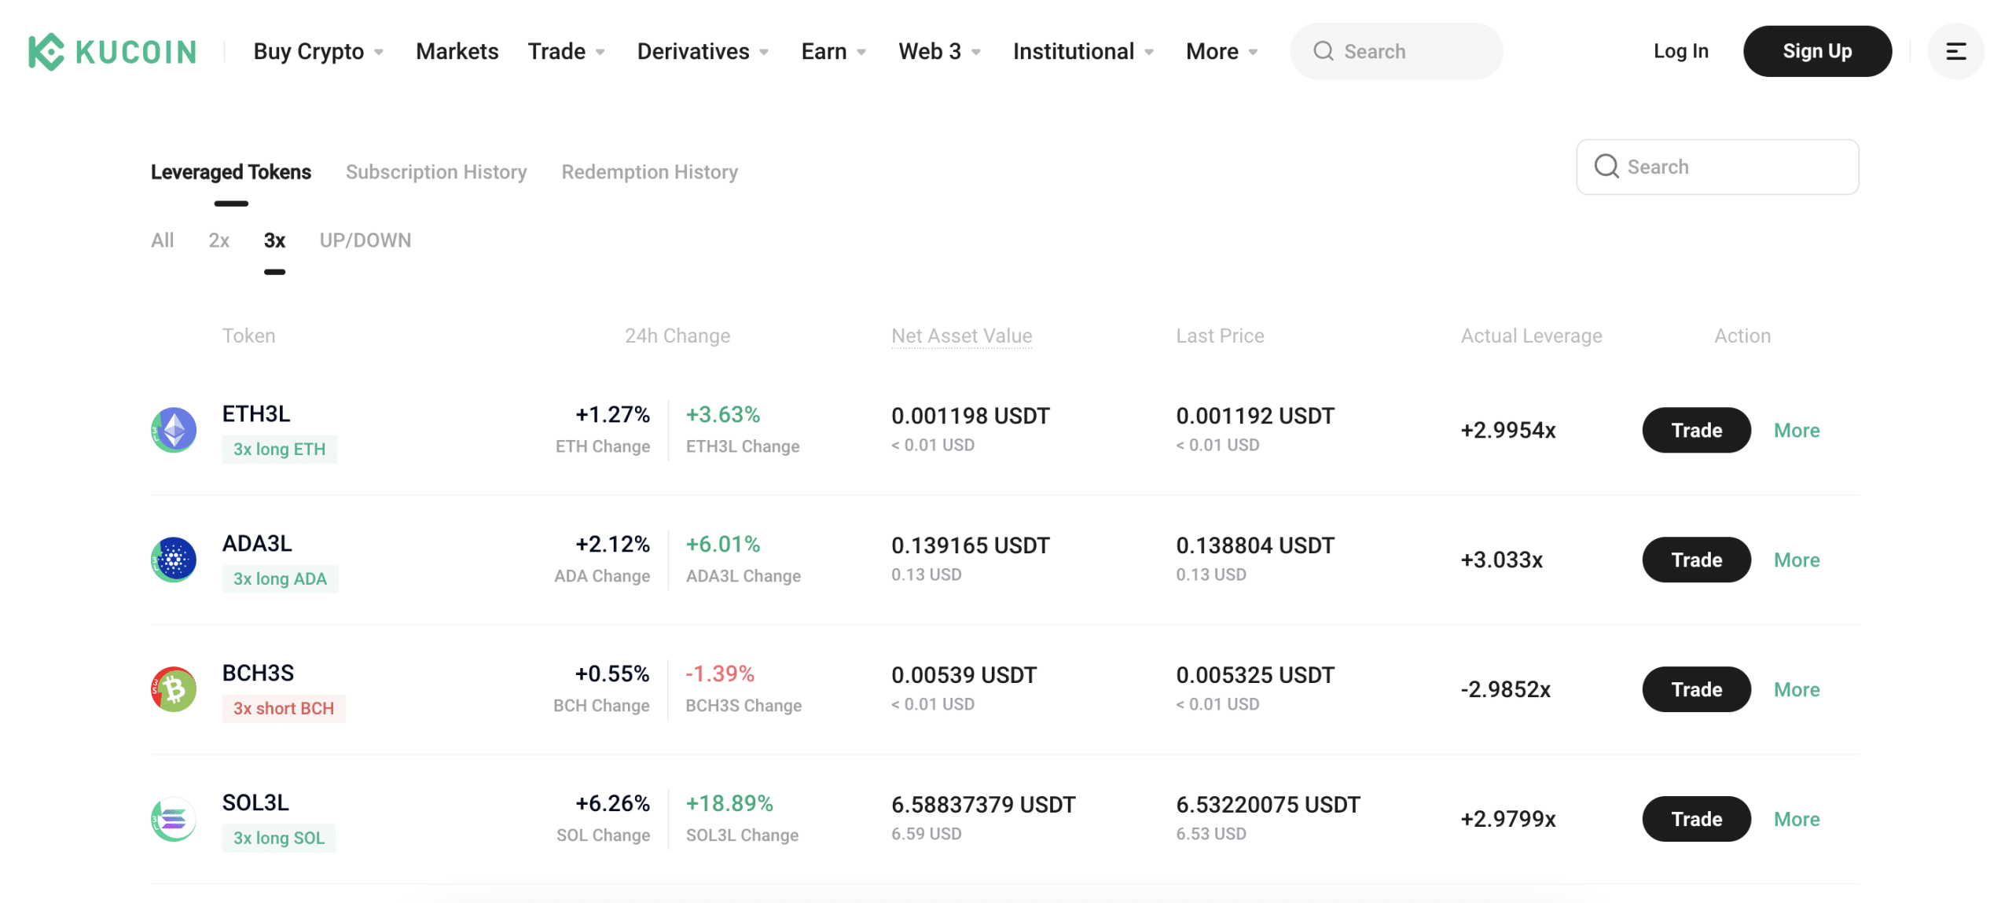2012x903 pixels.
Task: Click the ETH3L token icon
Action: (174, 430)
